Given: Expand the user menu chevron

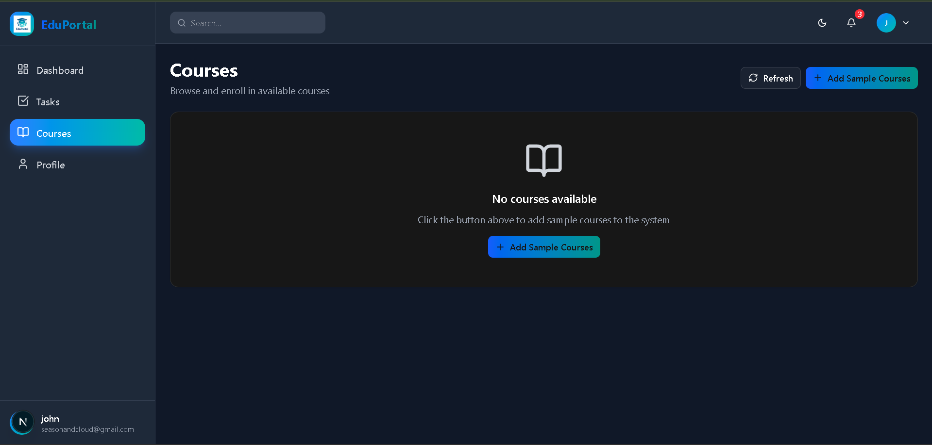Looking at the screenshot, I should tap(906, 23).
